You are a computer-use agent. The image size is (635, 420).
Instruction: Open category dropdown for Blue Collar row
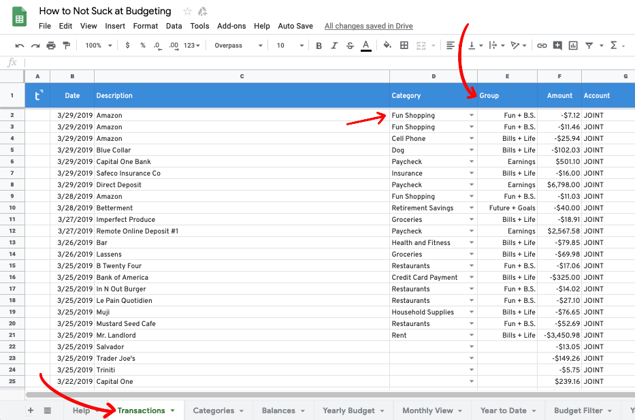coord(472,150)
